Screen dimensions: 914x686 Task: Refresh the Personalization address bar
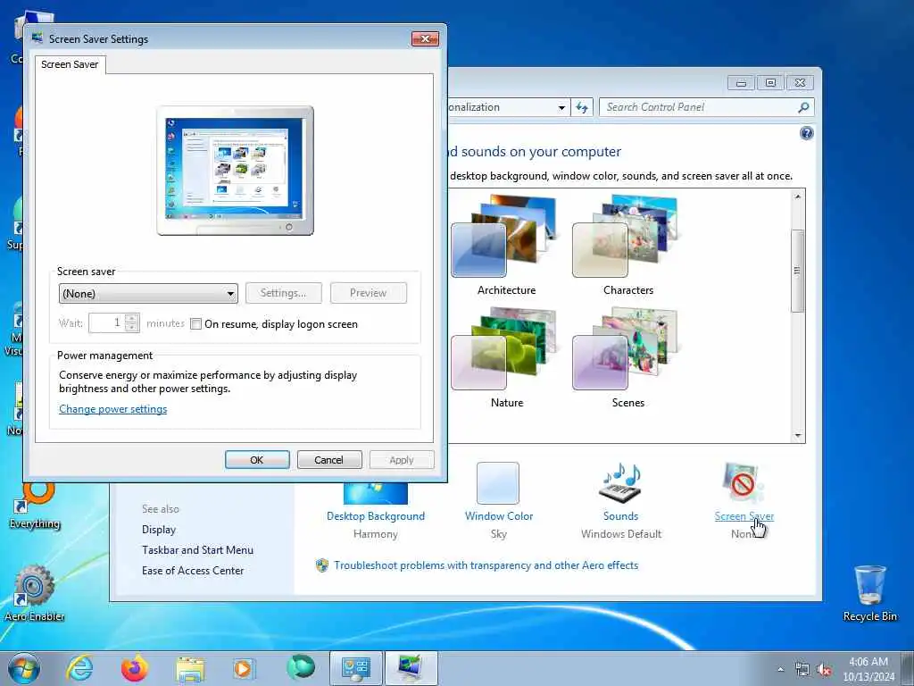tap(582, 107)
